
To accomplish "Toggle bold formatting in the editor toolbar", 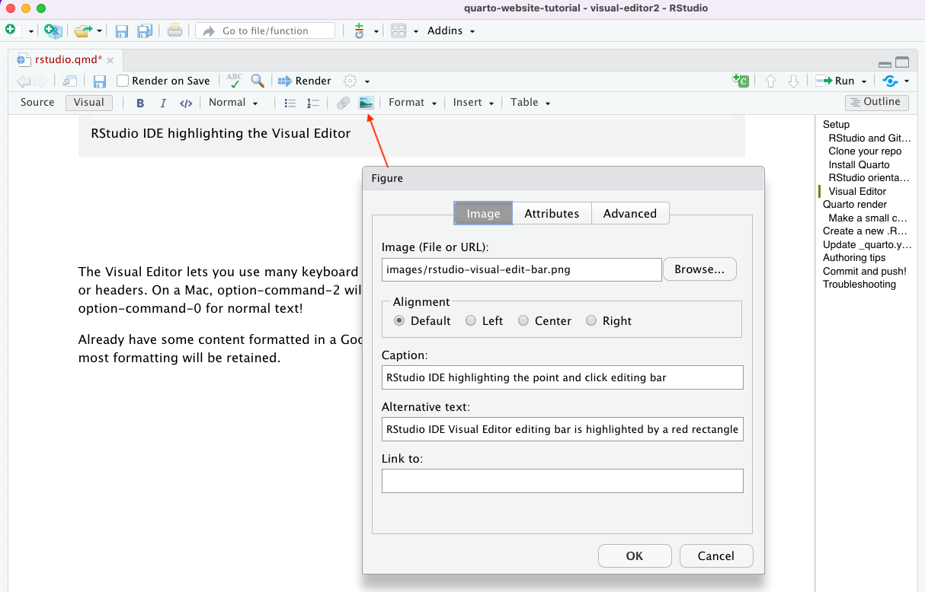I will (x=140, y=102).
